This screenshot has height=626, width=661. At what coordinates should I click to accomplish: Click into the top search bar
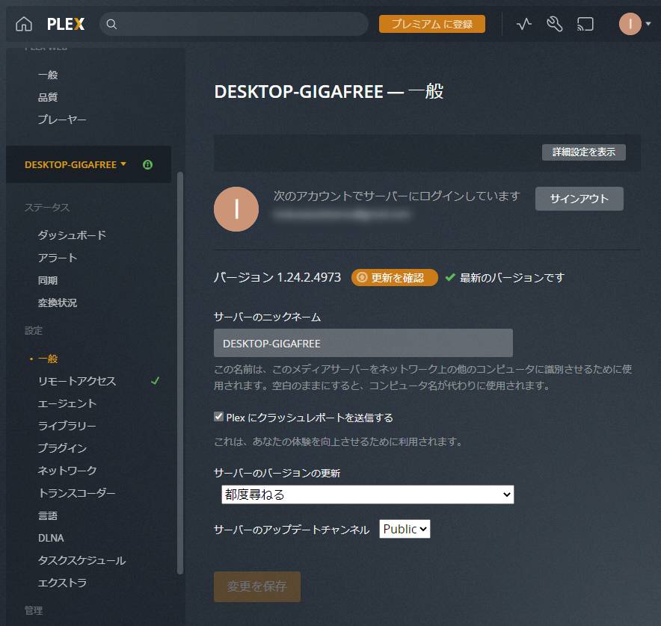234,24
